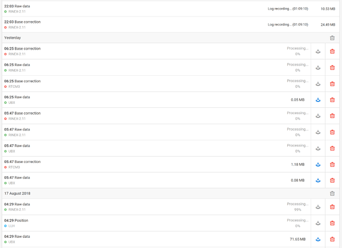Click the 0.08 MB size value

point(298,180)
